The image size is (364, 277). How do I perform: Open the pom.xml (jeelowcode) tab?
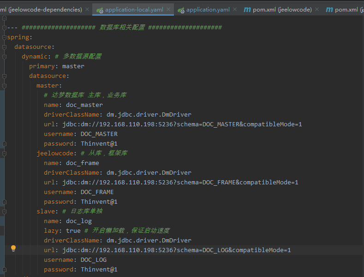pyautogui.click(x=282, y=10)
